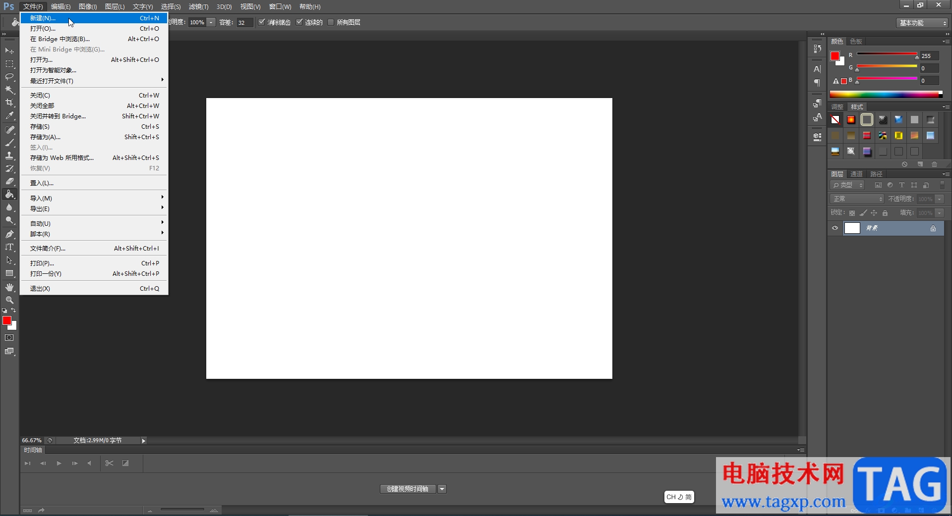Select the Eraser tool

(x=9, y=181)
